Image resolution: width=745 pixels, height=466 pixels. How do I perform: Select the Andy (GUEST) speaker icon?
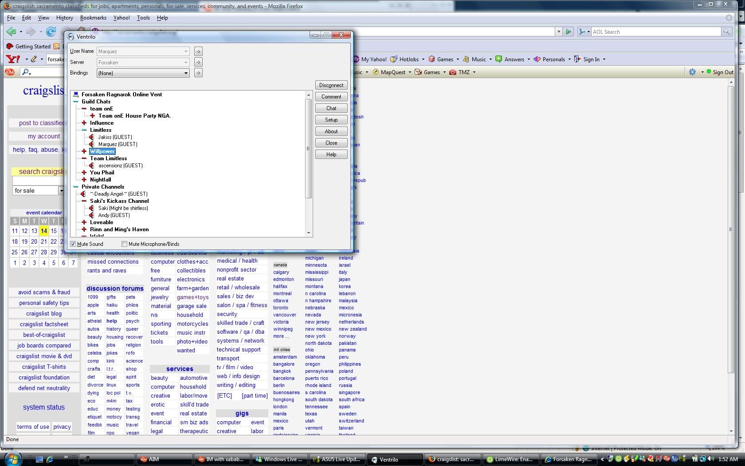[92, 215]
